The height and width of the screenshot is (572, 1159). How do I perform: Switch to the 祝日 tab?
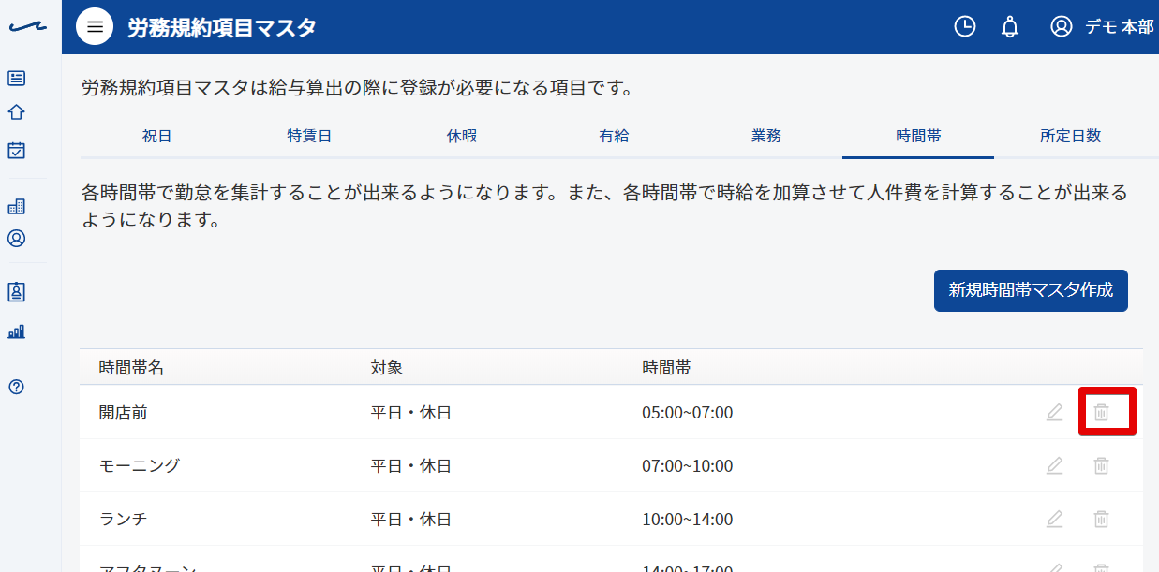point(156,136)
